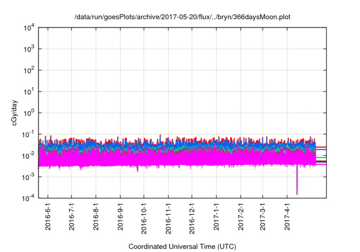Pick the 2016-9-1 date tick label
The width and height of the screenshot is (360, 252).
121,217
